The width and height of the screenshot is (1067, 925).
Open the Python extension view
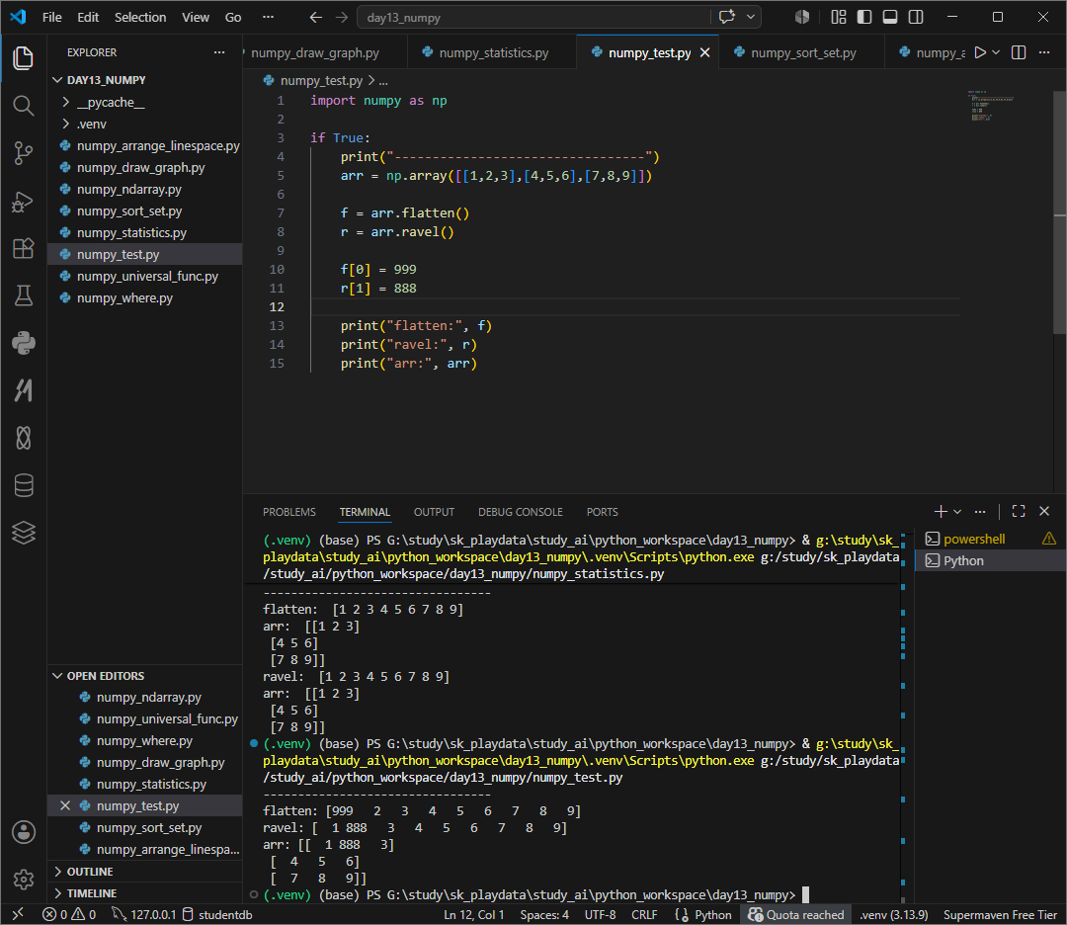tap(23, 343)
